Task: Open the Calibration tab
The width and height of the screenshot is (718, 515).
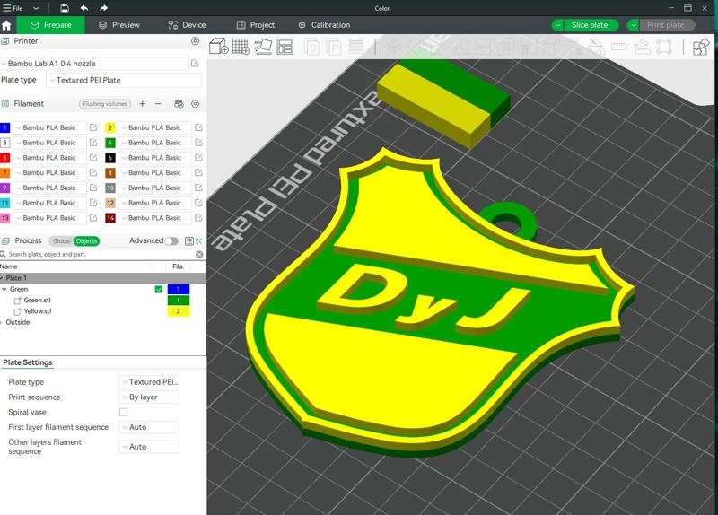Action: click(324, 25)
